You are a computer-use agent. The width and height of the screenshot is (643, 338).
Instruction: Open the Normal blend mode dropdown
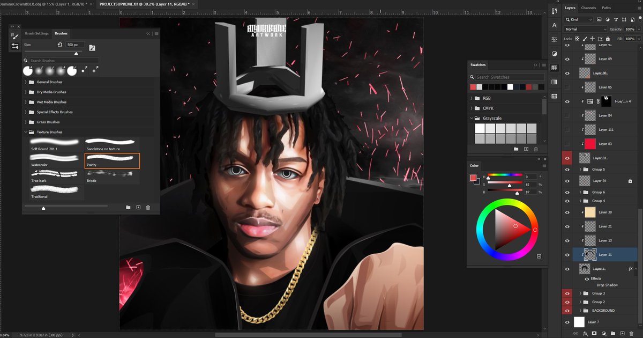tap(585, 29)
